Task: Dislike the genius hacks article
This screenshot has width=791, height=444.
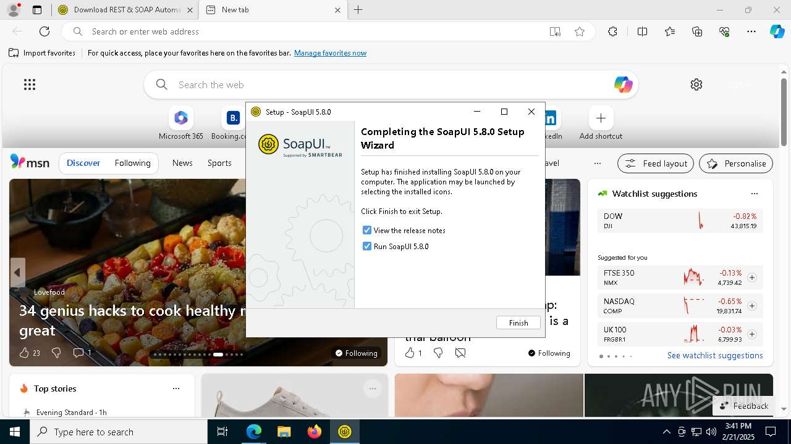Action: [x=56, y=353]
